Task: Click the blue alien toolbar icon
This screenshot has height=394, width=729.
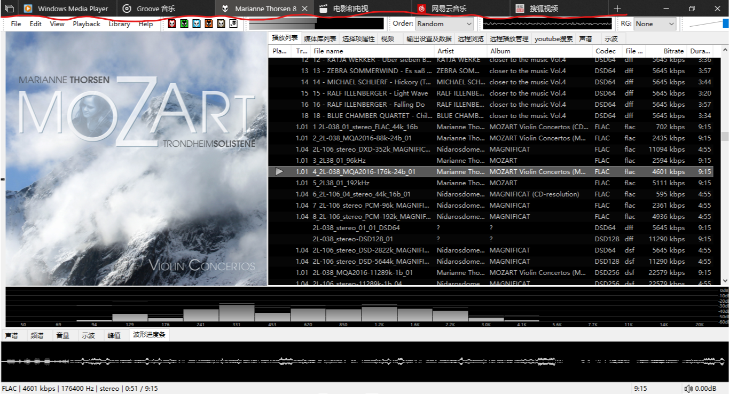Action: 196,23
